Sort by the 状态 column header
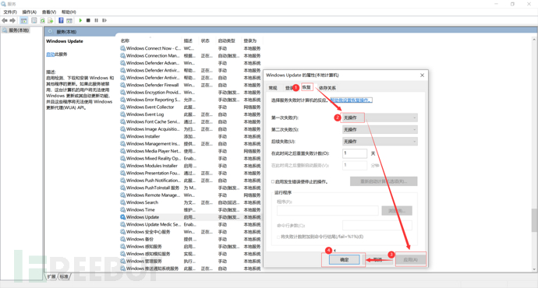Image resolution: width=538 pixels, height=288 pixels. pos(205,40)
